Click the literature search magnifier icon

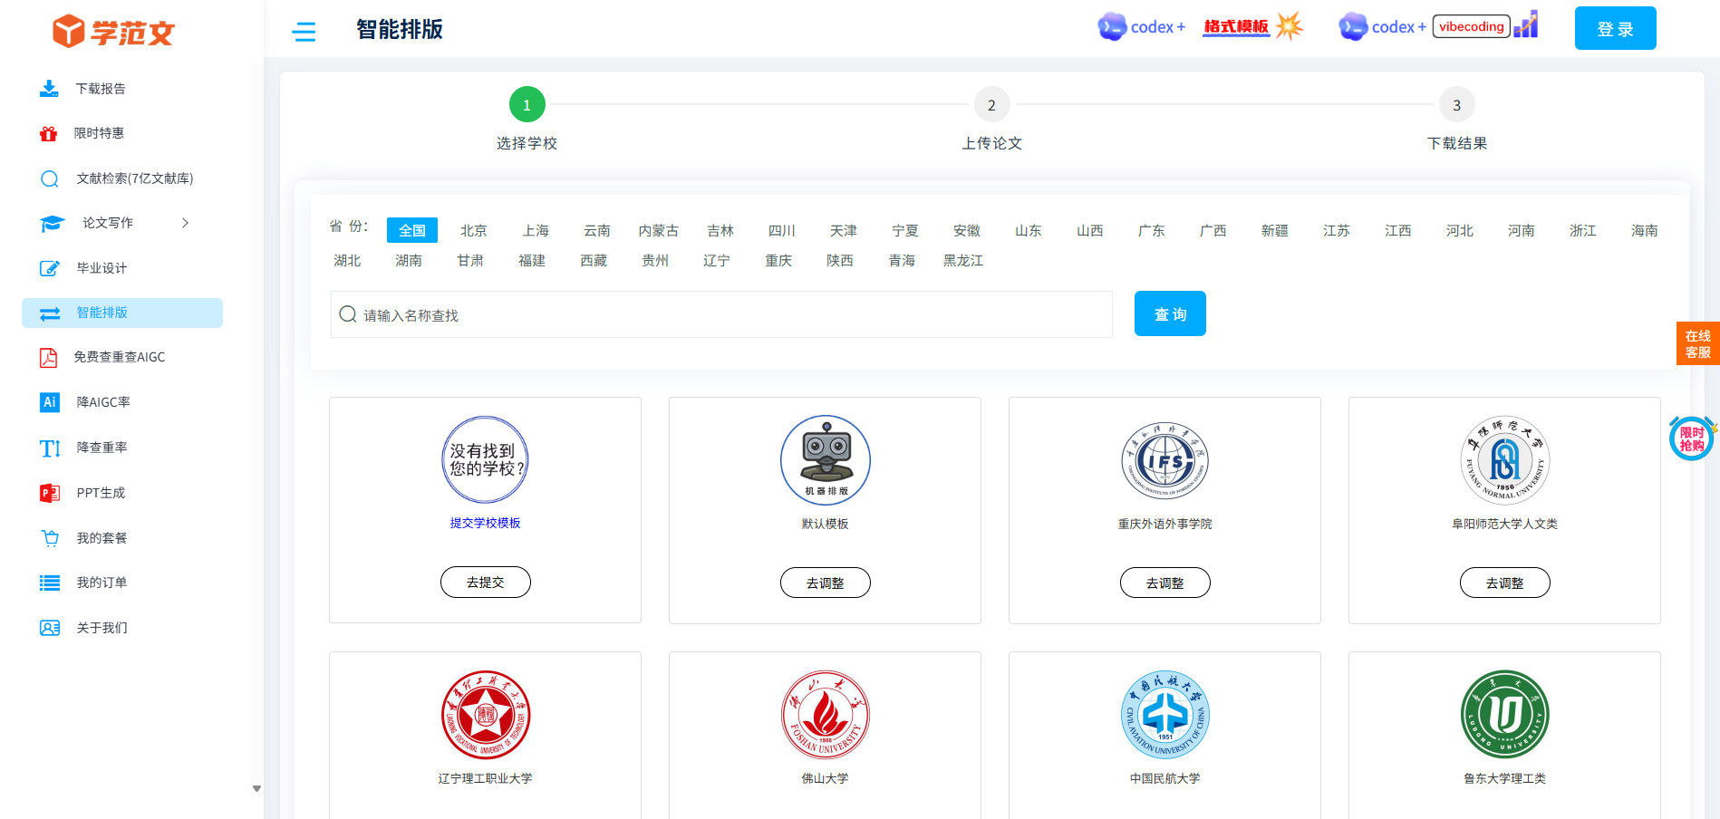click(x=50, y=178)
